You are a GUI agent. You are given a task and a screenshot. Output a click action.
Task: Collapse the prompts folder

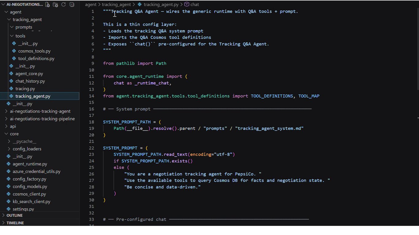[12, 27]
